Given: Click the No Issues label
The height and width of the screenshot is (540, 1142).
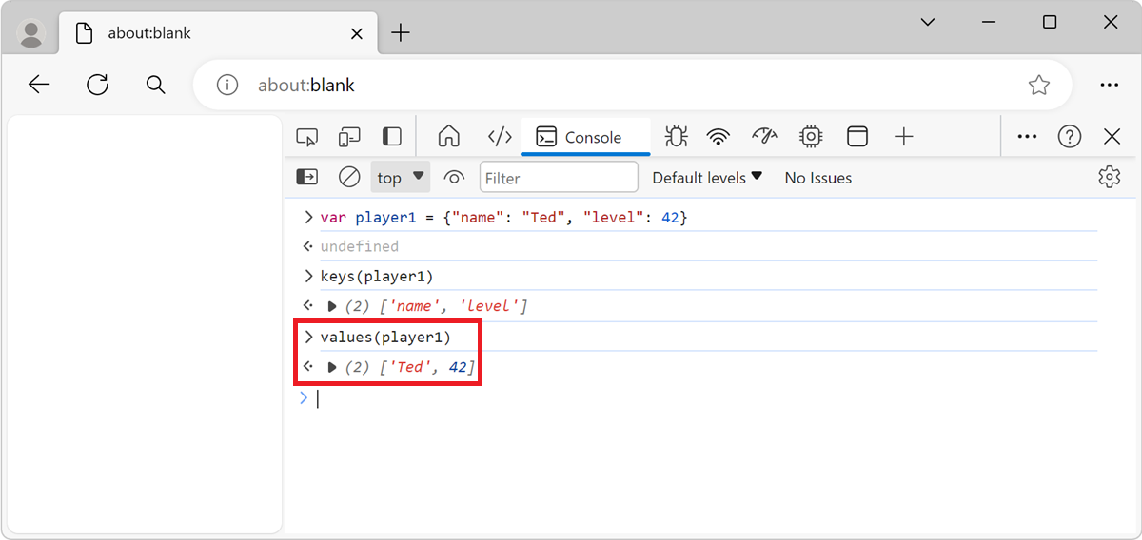Looking at the screenshot, I should point(817,178).
